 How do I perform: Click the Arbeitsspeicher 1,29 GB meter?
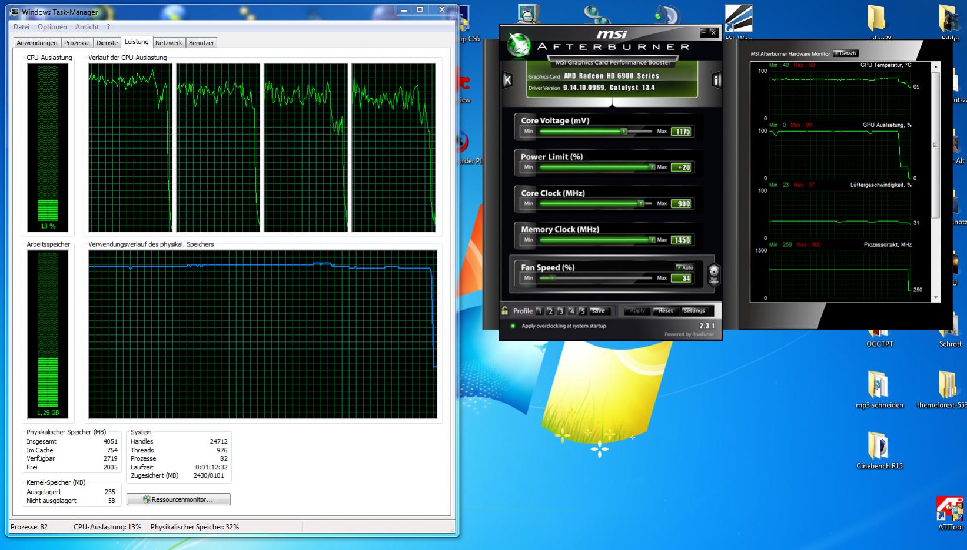[48, 334]
